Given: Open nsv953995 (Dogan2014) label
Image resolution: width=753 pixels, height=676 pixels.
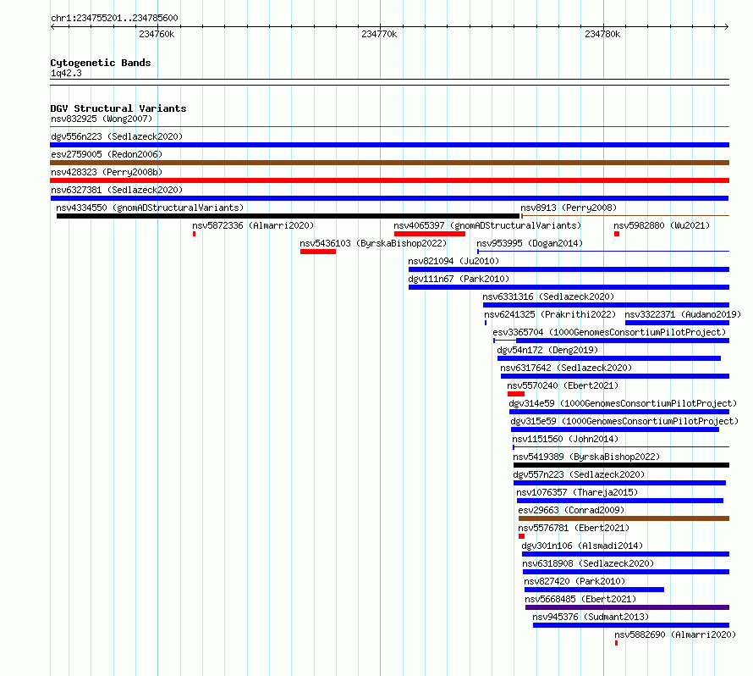Looking at the screenshot, I should [x=530, y=243].
